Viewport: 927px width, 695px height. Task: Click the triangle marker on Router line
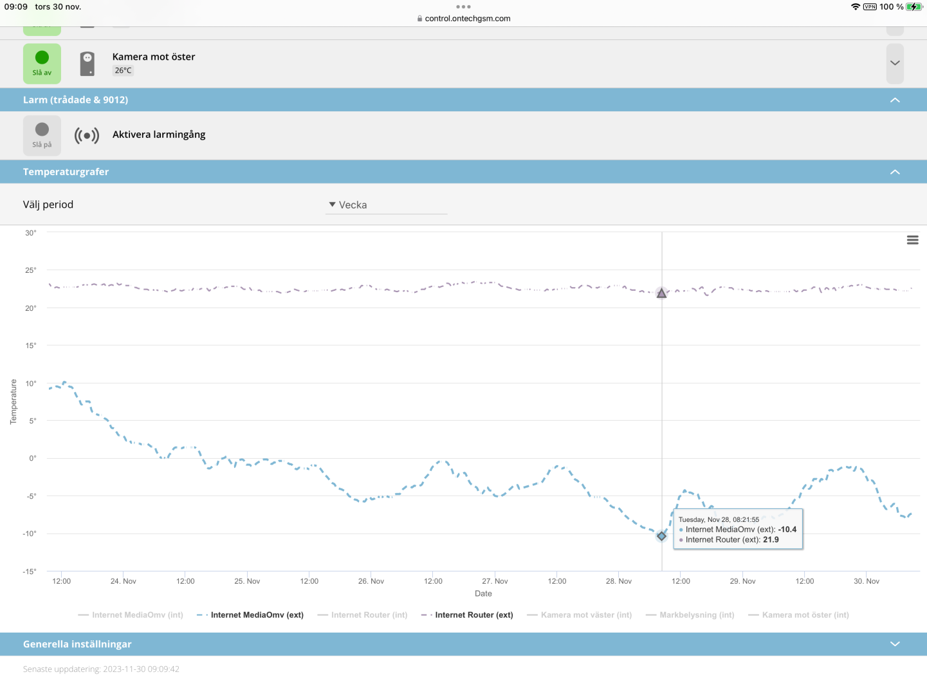coord(661,293)
